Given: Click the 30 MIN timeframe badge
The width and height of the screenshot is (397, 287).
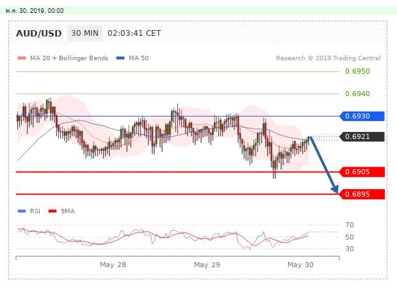Looking at the screenshot, I should click(85, 33).
